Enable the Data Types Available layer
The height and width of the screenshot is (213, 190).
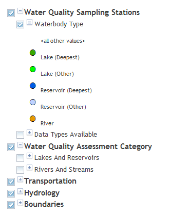20,135
